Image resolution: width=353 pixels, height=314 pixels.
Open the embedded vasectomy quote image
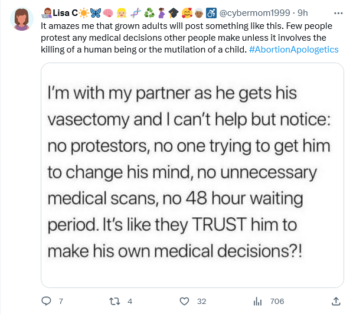(192, 175)
